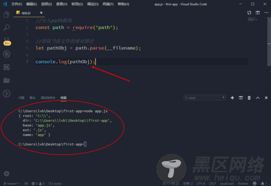
Task: Open Source Control view with 5k+ badge
Action: (7, 41)
